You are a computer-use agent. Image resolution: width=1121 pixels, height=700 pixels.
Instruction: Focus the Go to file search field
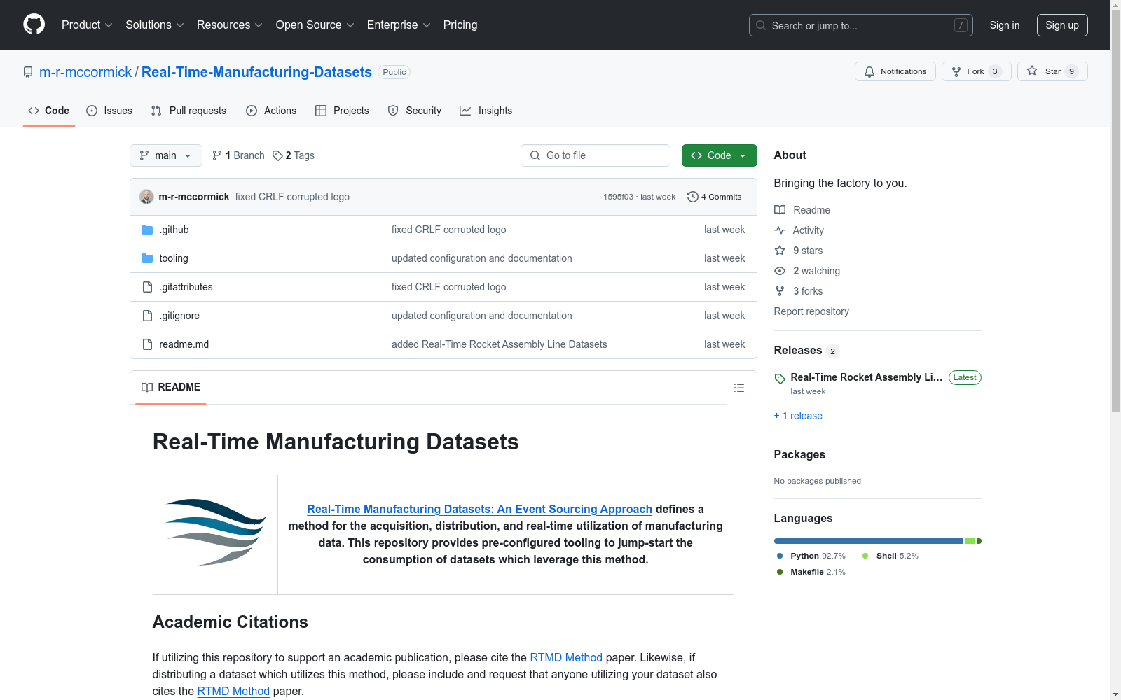pos(596,155)
